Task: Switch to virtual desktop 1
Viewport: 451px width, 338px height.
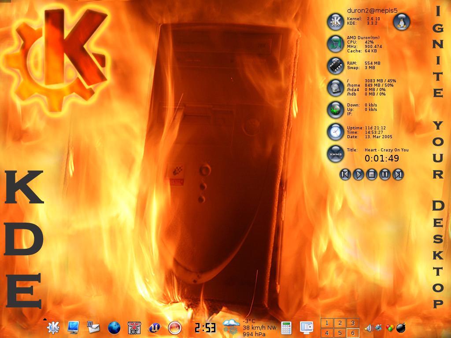Action: (326, 323)
